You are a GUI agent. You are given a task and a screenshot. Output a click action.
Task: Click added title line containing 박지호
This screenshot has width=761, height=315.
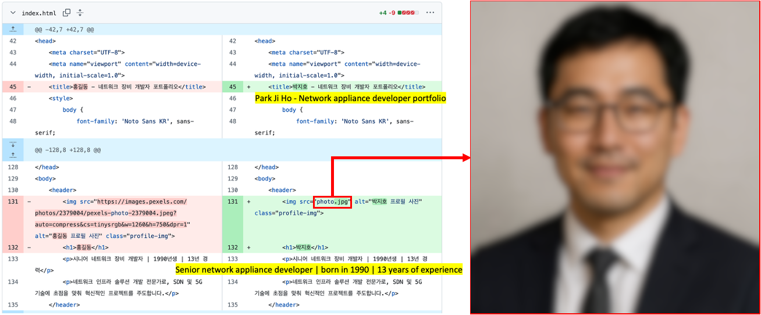[x=342, y=87]
